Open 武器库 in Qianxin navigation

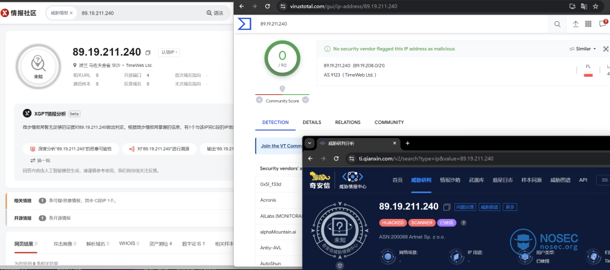[x=476, y=180]
